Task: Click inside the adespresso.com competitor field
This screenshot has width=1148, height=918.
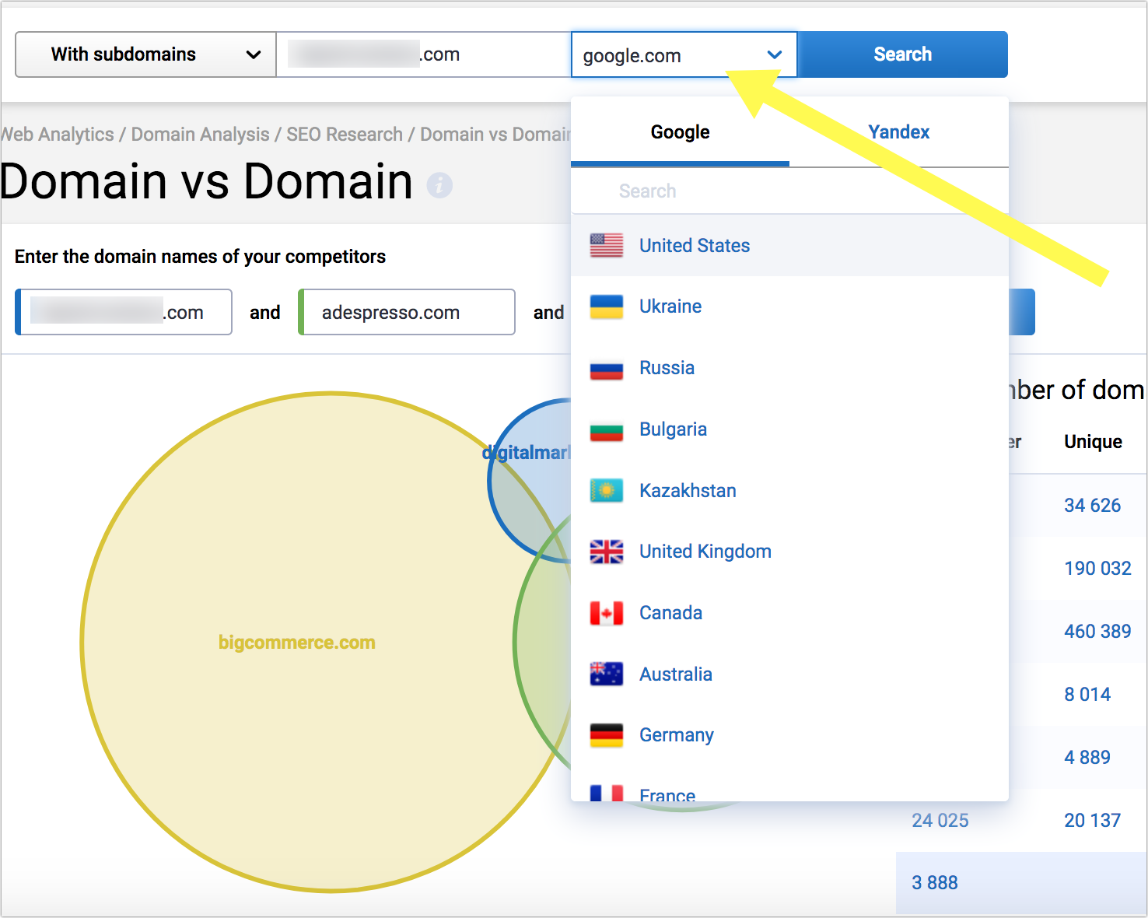Action: 405,312
